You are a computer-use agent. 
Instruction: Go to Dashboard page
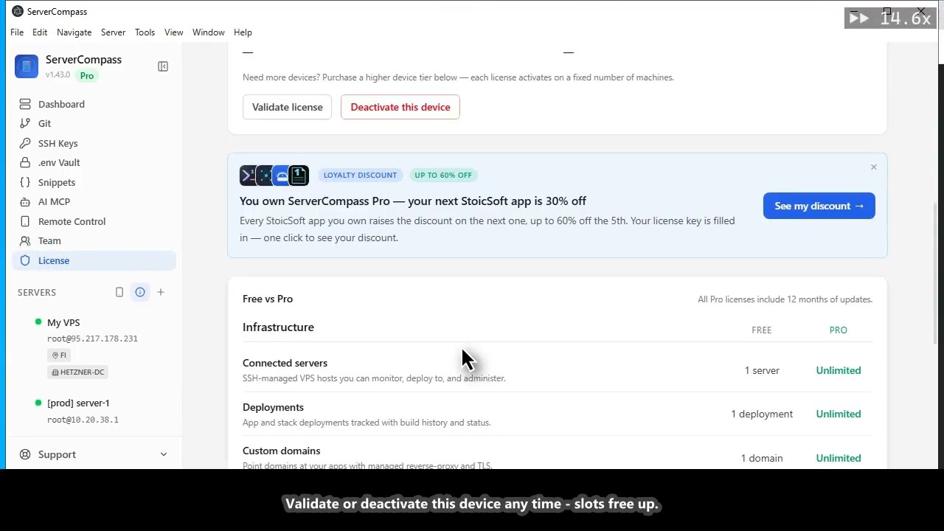[x=94, y=104]
